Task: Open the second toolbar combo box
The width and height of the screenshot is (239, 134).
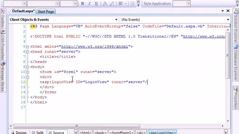Action: 43,3
